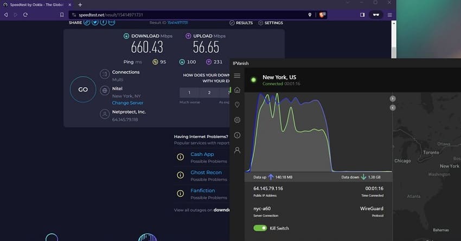Image resolution: width=461 pixels, height=241 pixels.
Task: Open Ghost Recon outage link
Action: point(206,172)
